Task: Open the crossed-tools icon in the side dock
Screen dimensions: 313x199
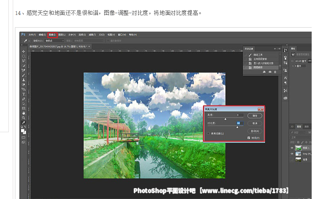Action: 285,90
